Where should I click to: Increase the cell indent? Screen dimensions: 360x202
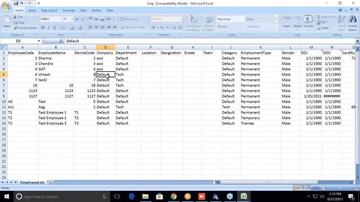(x=115, y=27)
